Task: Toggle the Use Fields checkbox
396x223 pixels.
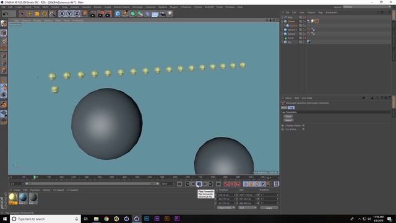Action: (303, 129)
